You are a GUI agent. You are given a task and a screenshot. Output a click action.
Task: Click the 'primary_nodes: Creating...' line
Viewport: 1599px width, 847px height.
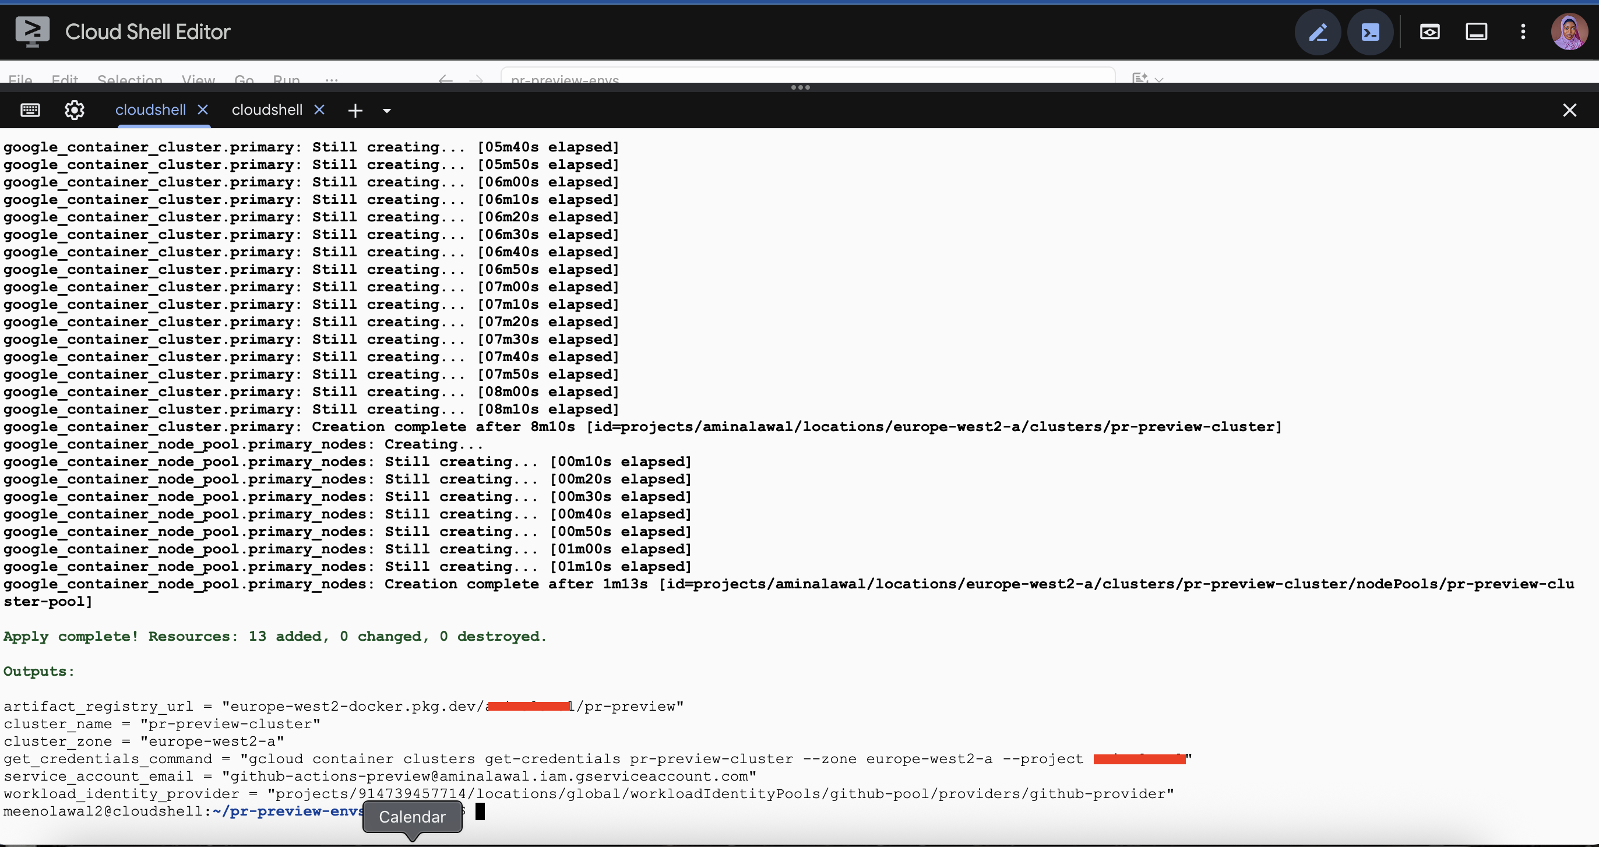pyautogui.click(x=244, y=444)
